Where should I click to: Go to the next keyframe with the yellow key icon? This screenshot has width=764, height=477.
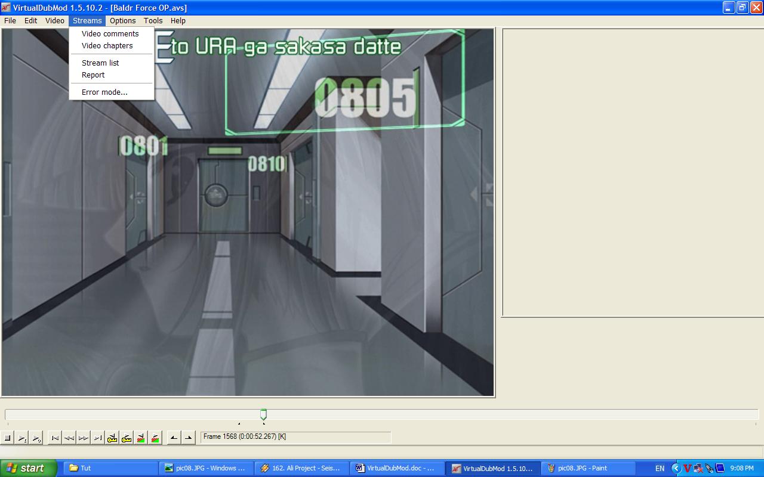pos(127,438)
